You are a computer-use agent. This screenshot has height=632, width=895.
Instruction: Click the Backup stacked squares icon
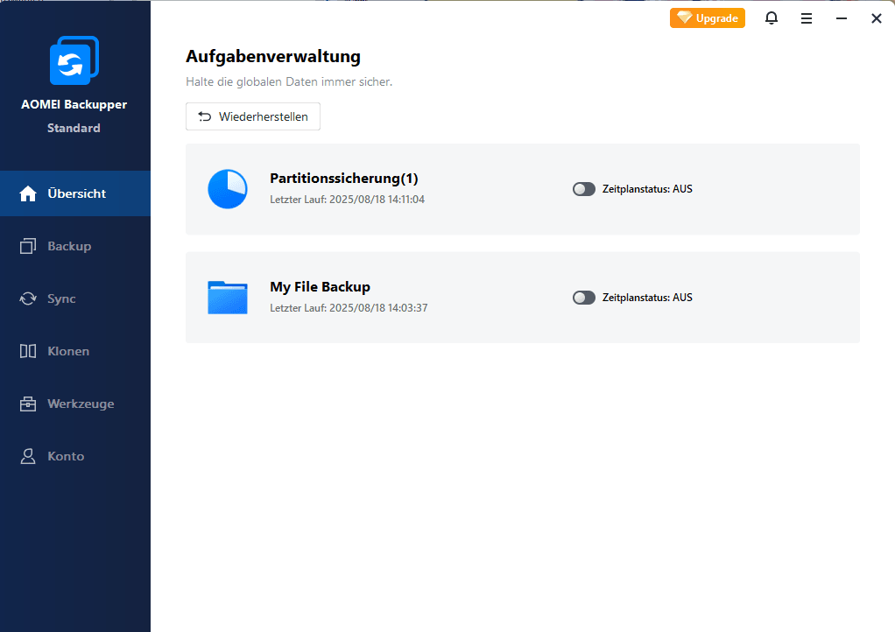click(28, 246)
